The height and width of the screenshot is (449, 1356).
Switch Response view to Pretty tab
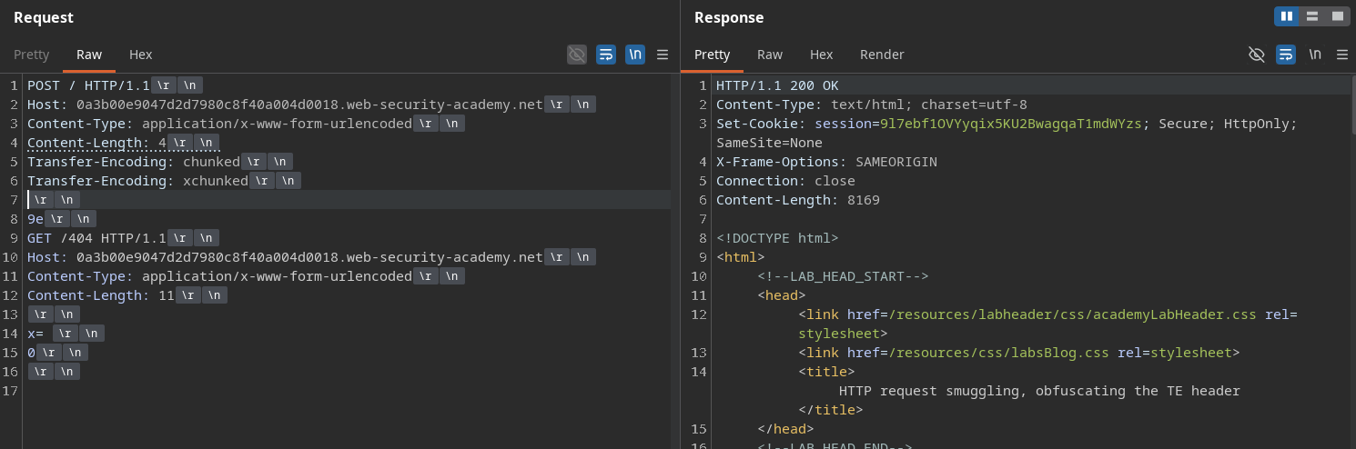713,55
